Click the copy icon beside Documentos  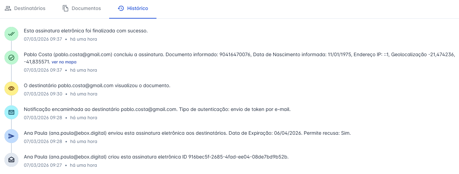pos(66,8)
